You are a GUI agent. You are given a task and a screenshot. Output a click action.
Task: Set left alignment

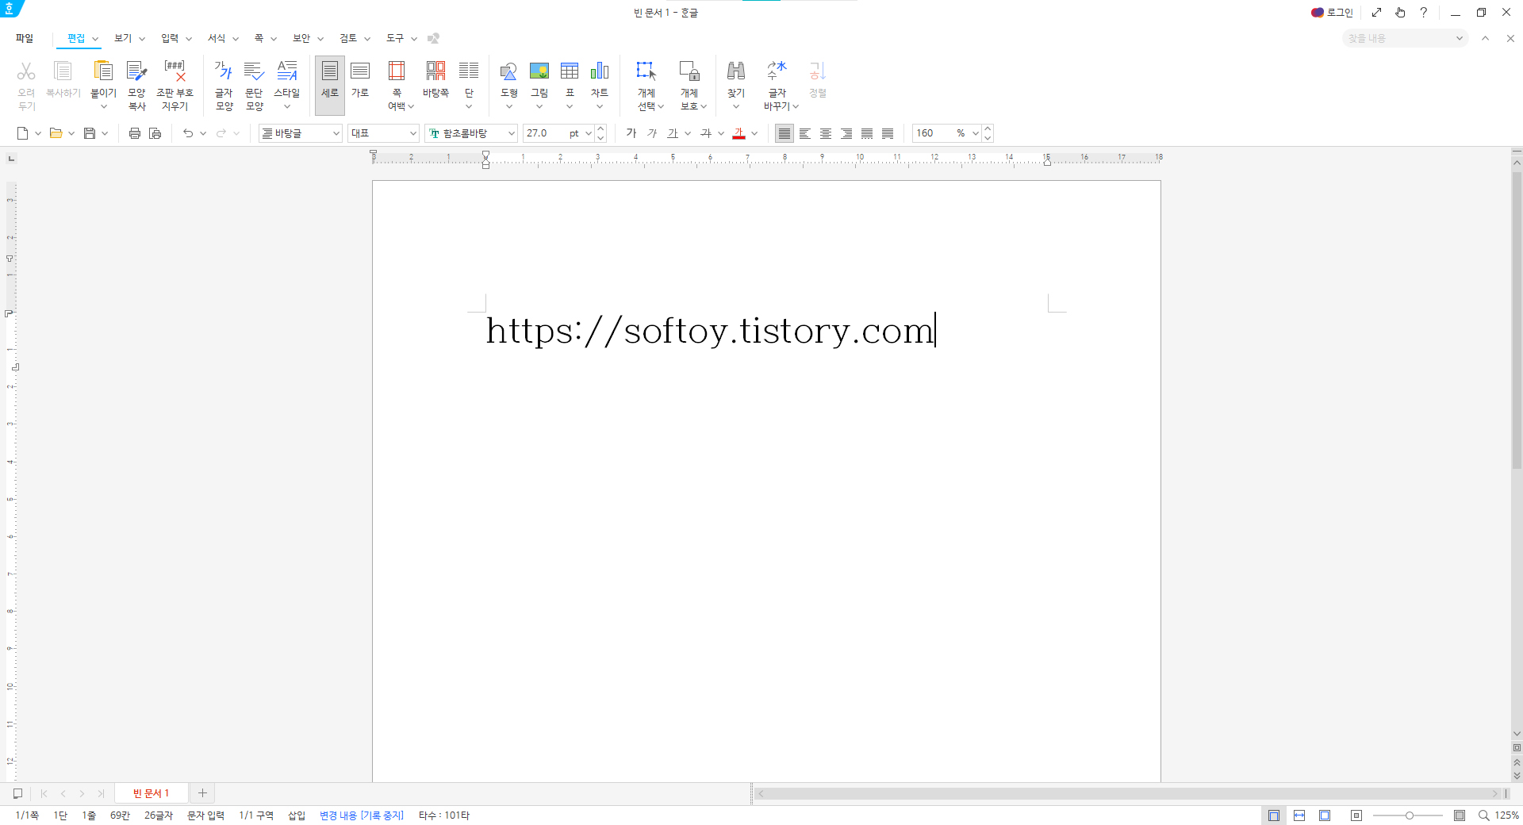point(805,133)
